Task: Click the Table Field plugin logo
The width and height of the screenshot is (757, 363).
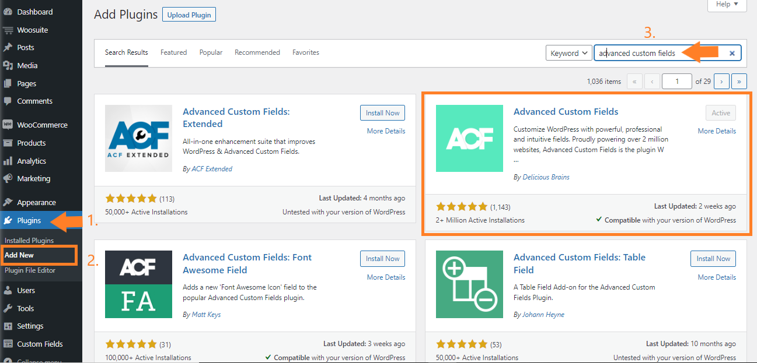Action: (469, 284)
